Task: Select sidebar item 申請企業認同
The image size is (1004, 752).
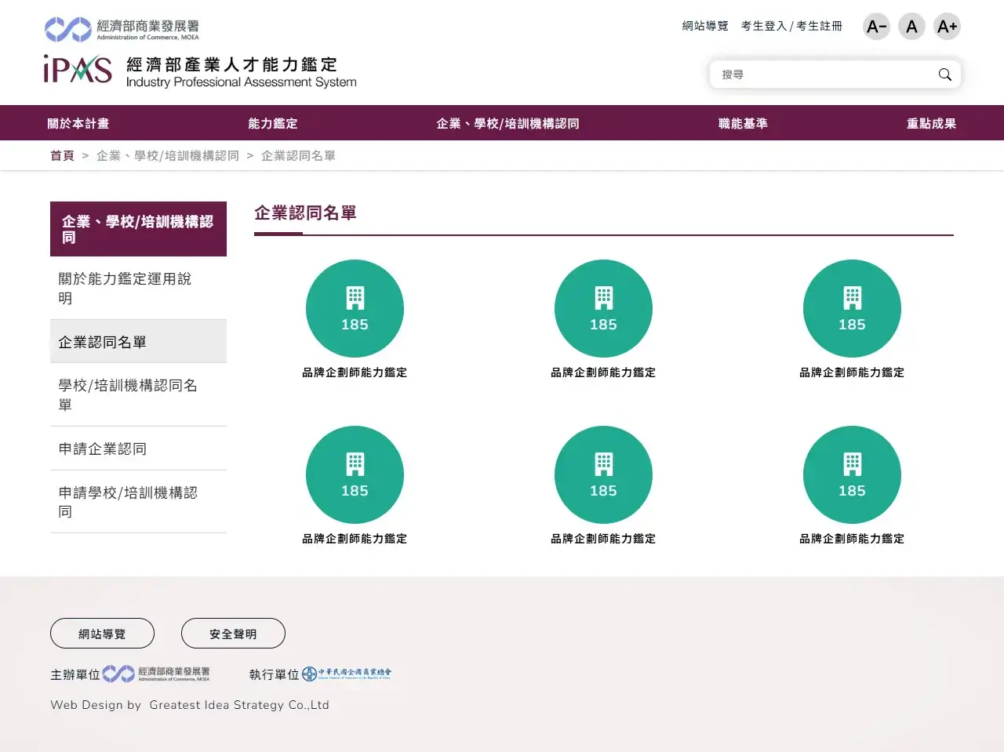Action: [138, 449]
